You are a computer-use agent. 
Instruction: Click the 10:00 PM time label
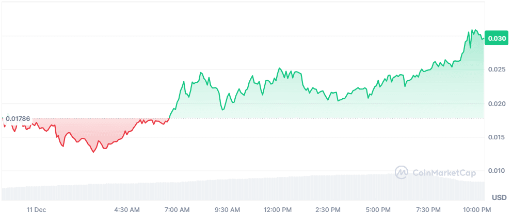pos(478,209)
